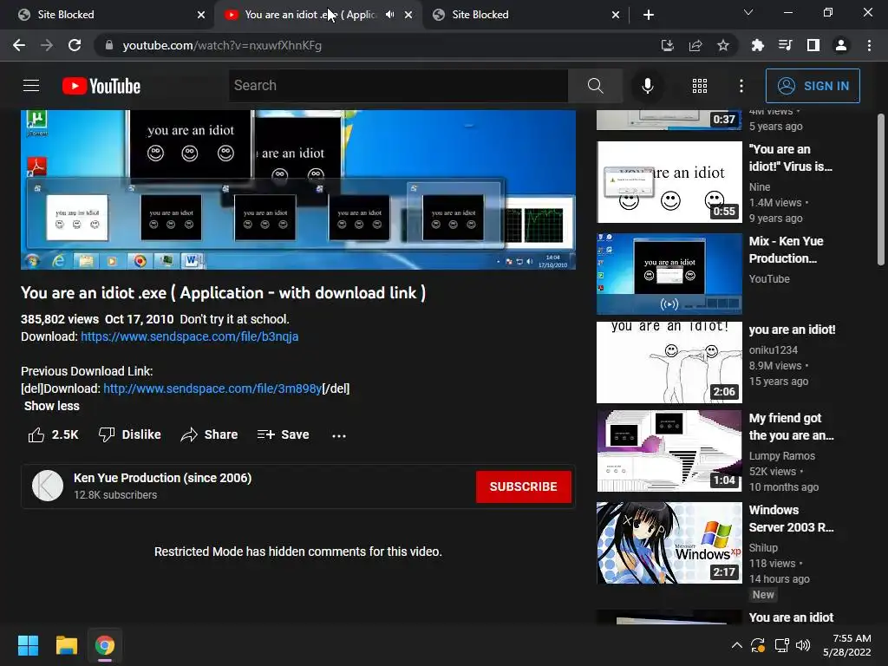Open a new tab
Viewport: 888px width, 666px height.
pyautogui.click(x=649, y=15)
